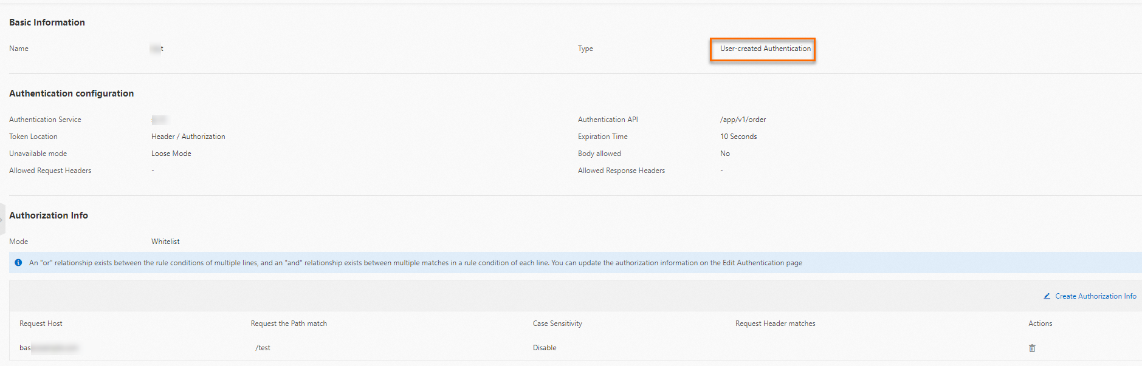Click the Header / Authorization token location
The width and height of the screenshot is (1142, 366).
coord(188,137)
